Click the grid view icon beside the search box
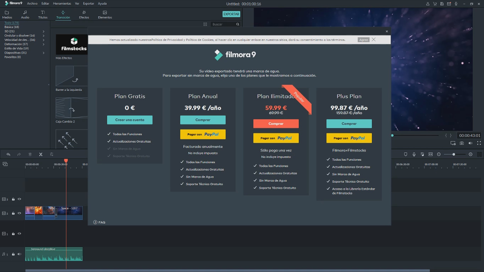This screenshot has height=272, width=484. click(x=205, y=24)
